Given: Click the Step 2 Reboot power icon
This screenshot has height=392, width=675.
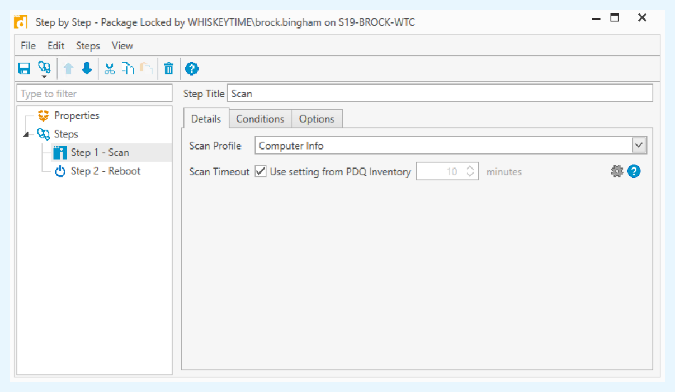Looking at the screenshot, I should [60, 171].
